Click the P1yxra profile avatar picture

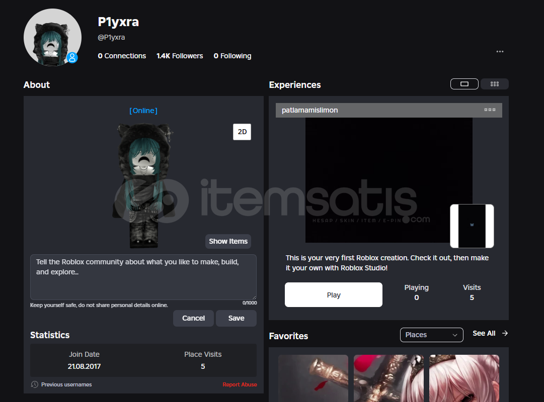[x=52, y=37]
